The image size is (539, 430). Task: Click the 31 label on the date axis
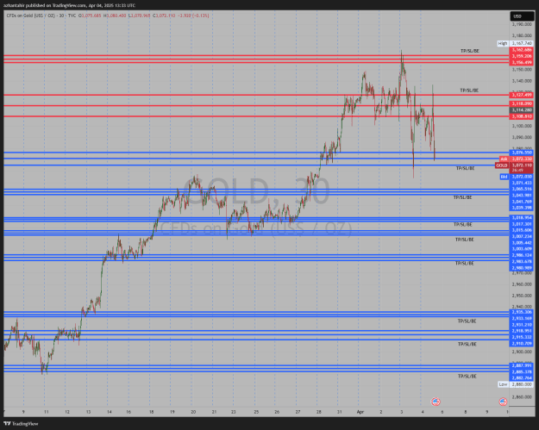pos(339,411)
